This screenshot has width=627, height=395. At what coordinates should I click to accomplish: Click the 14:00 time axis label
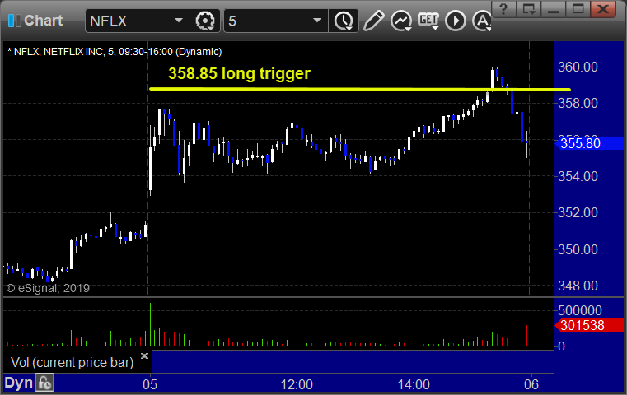click(x=414, y=384)
